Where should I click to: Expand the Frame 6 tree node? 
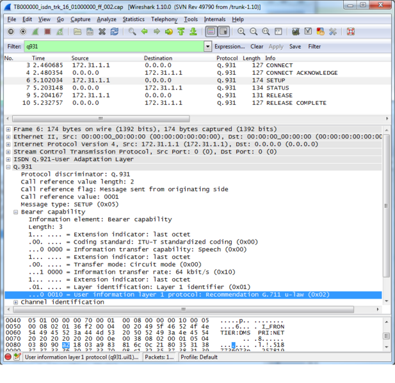(8, 129)
